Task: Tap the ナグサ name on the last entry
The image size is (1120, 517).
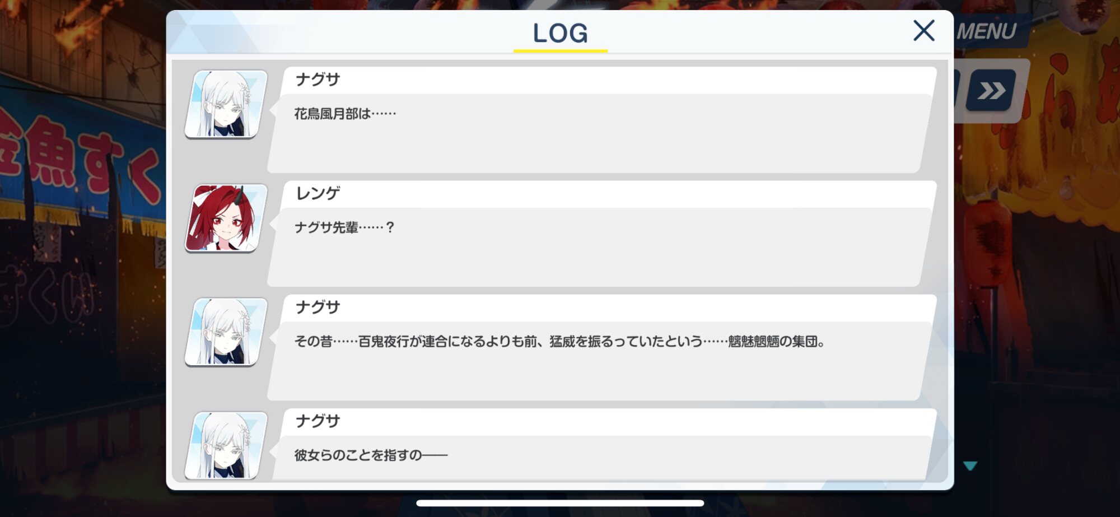Action: pyautogui.click(x=318, y=421)
